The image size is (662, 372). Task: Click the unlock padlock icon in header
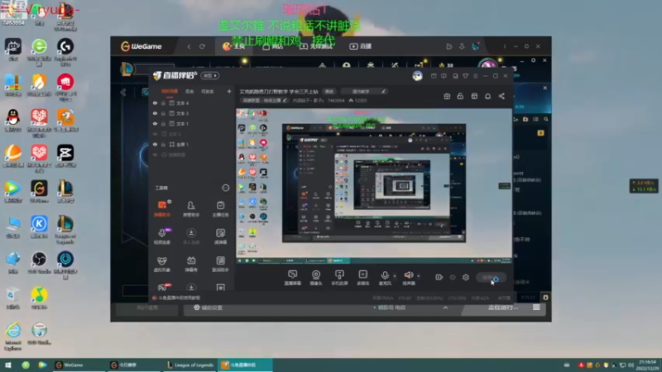[x=460, y=96]
